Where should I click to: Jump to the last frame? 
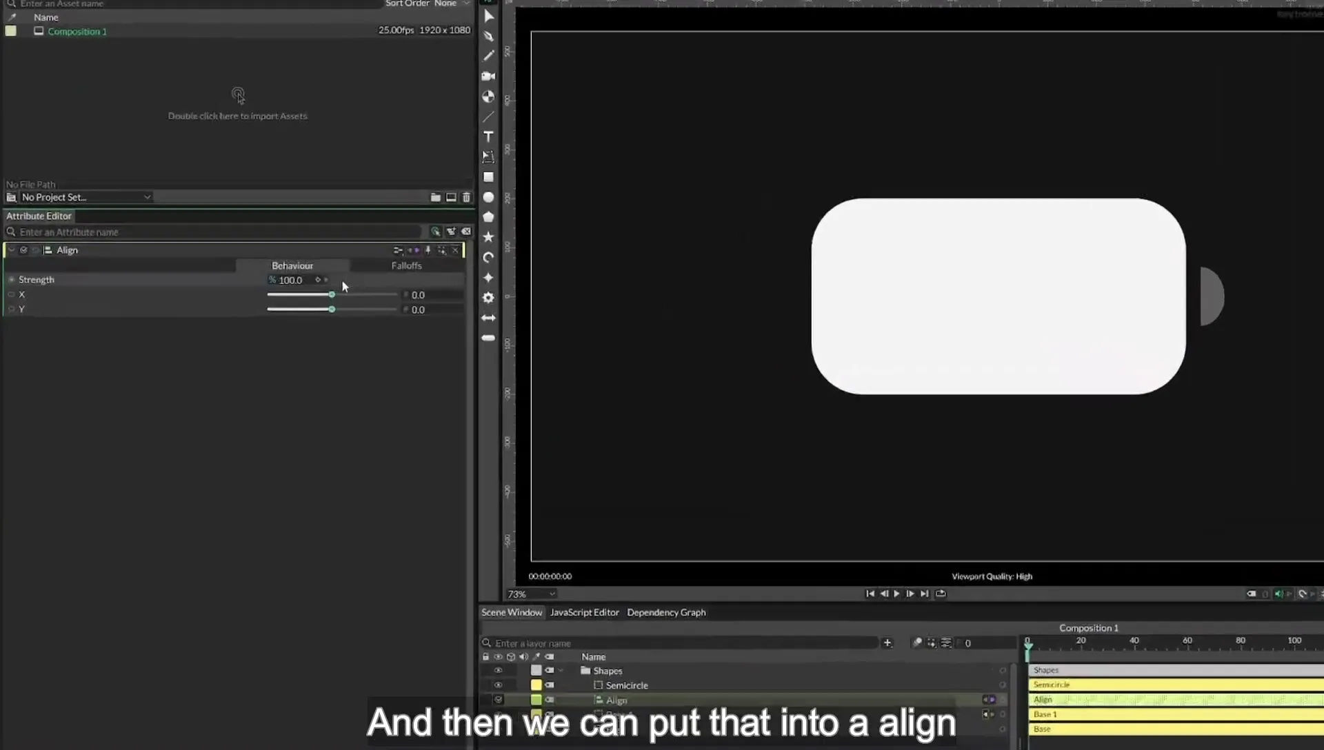(925, 594)
